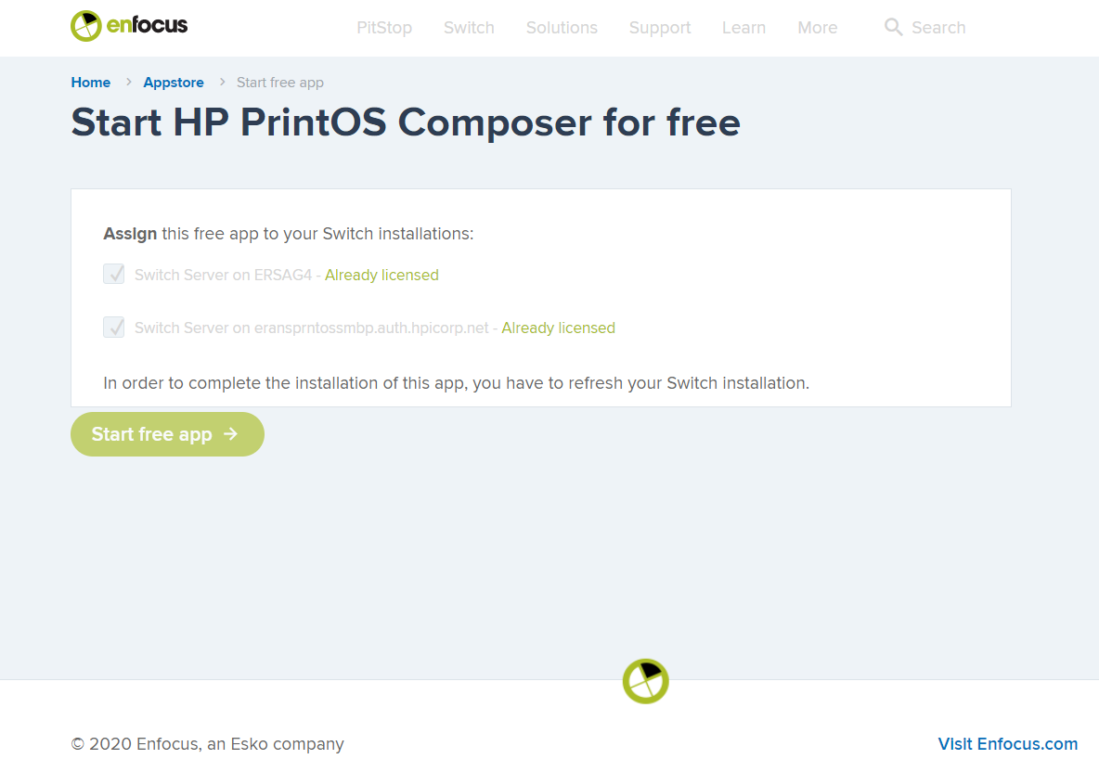Toggle the eransprntossmbp.auth.hpicorp.net server checkbox
This screenshot has height=759, width=1099.
113,327
